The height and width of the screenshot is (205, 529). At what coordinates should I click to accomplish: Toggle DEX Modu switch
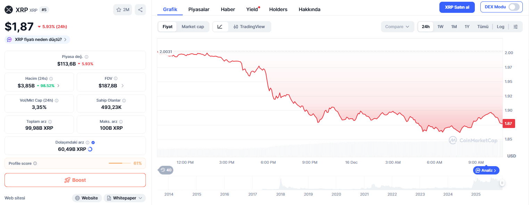(514, 7)
